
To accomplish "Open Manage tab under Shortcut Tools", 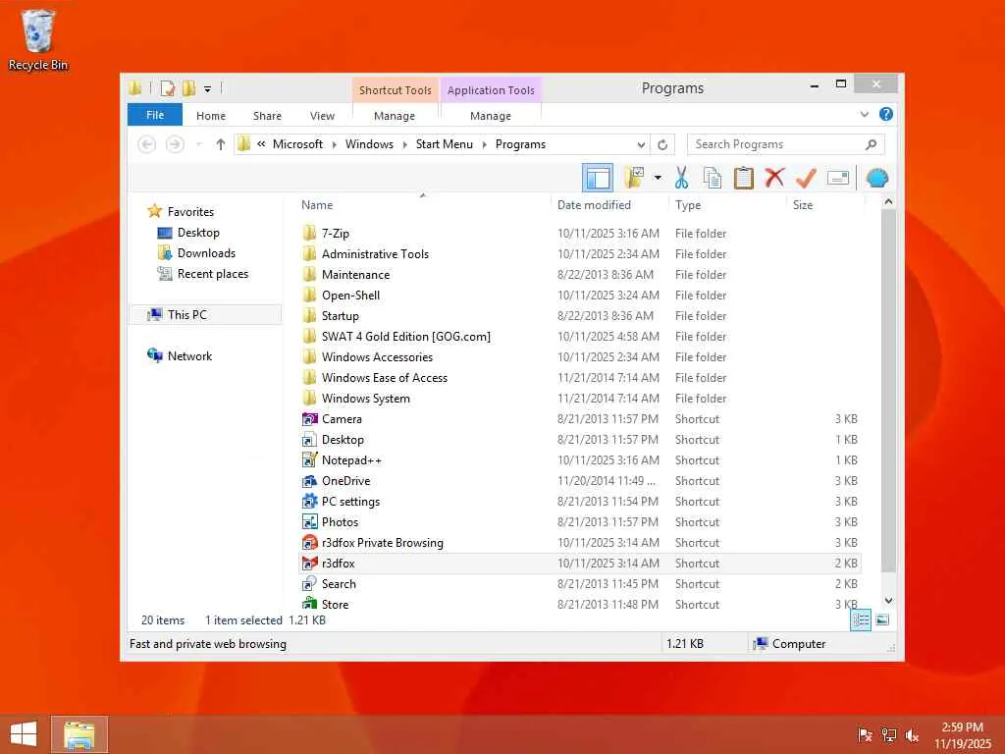I will click(x=395, y=116).
